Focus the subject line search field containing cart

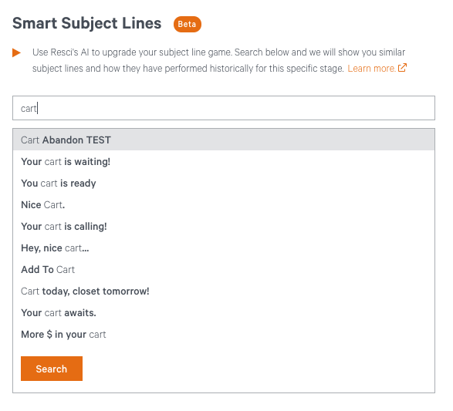pos(224,108)
